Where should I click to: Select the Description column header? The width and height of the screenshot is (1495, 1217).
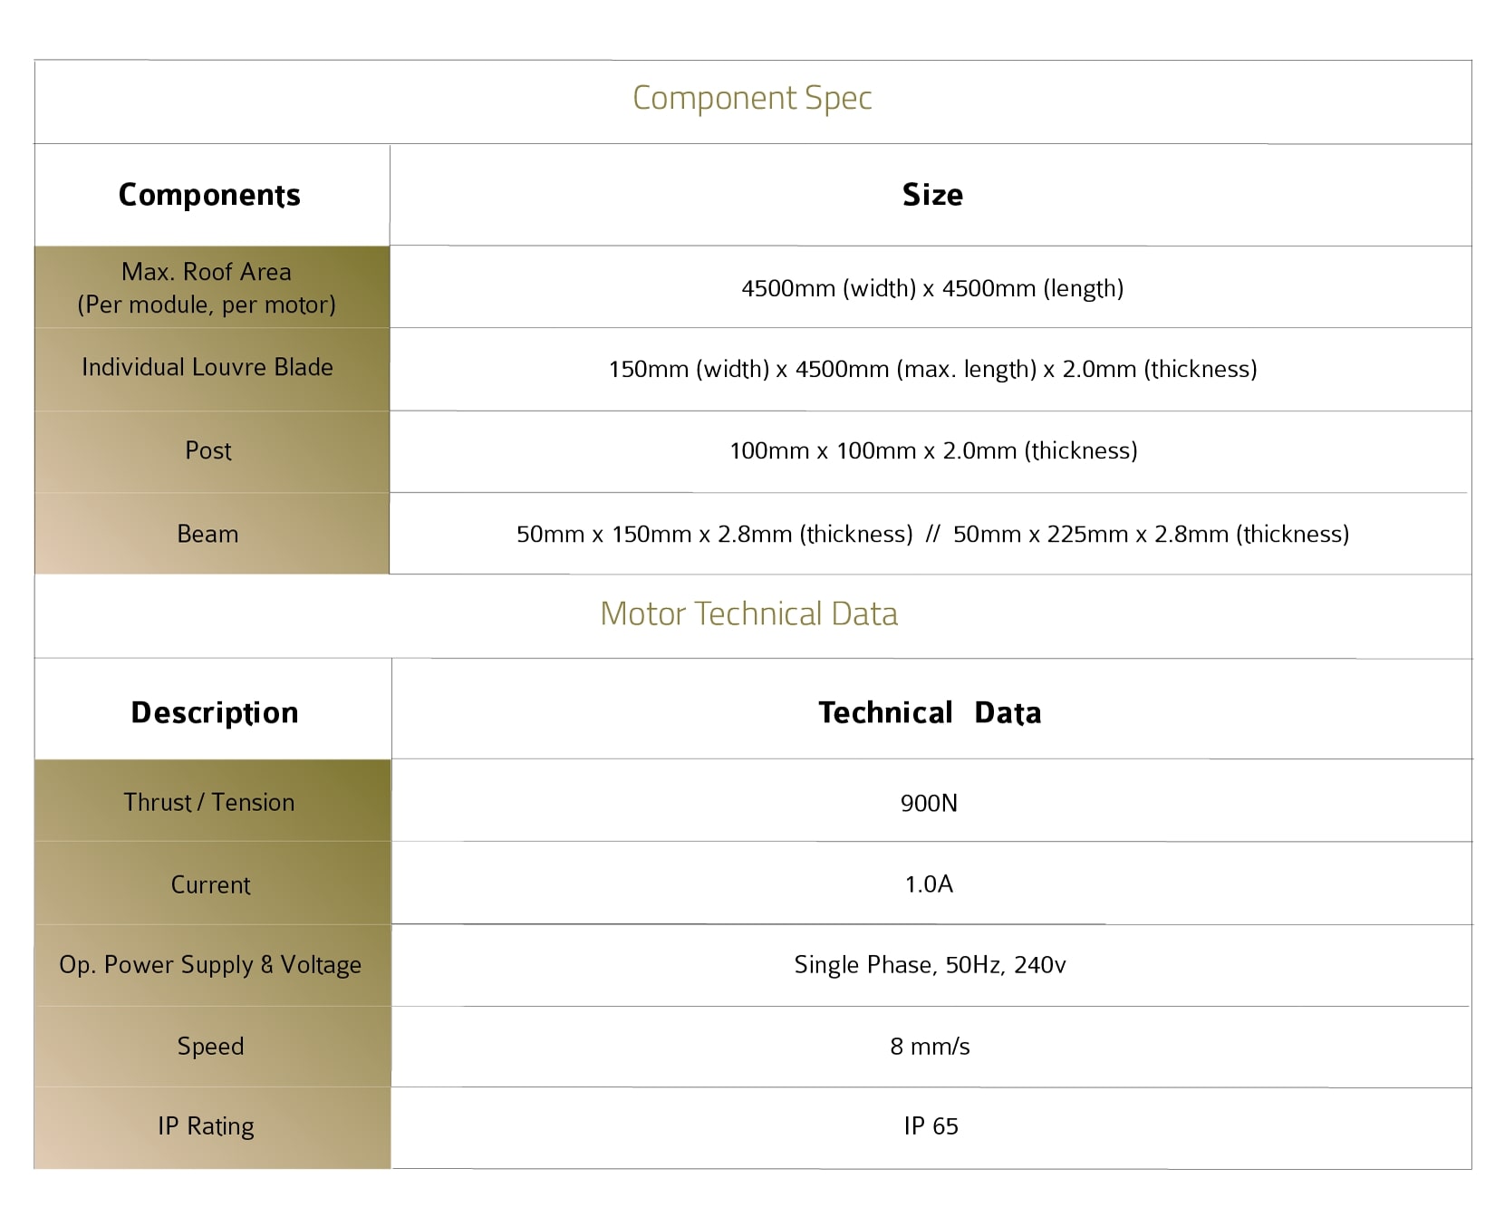coord(215,712)
